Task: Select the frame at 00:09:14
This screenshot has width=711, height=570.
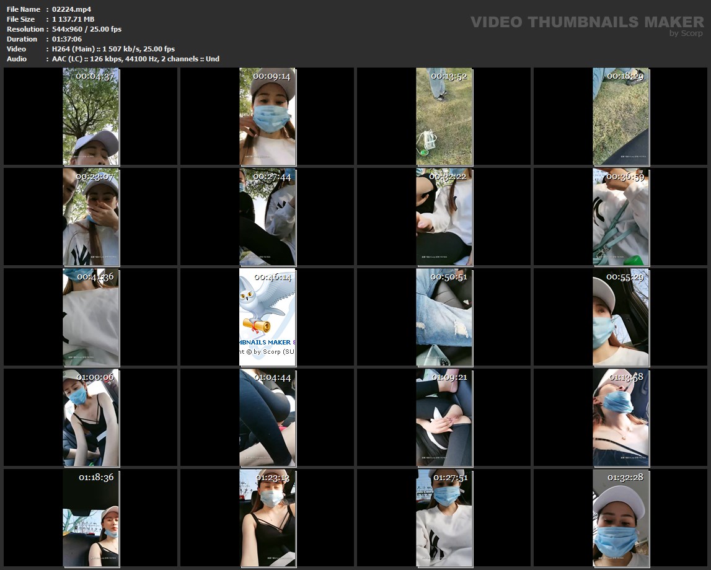Action: click(267, 116)
